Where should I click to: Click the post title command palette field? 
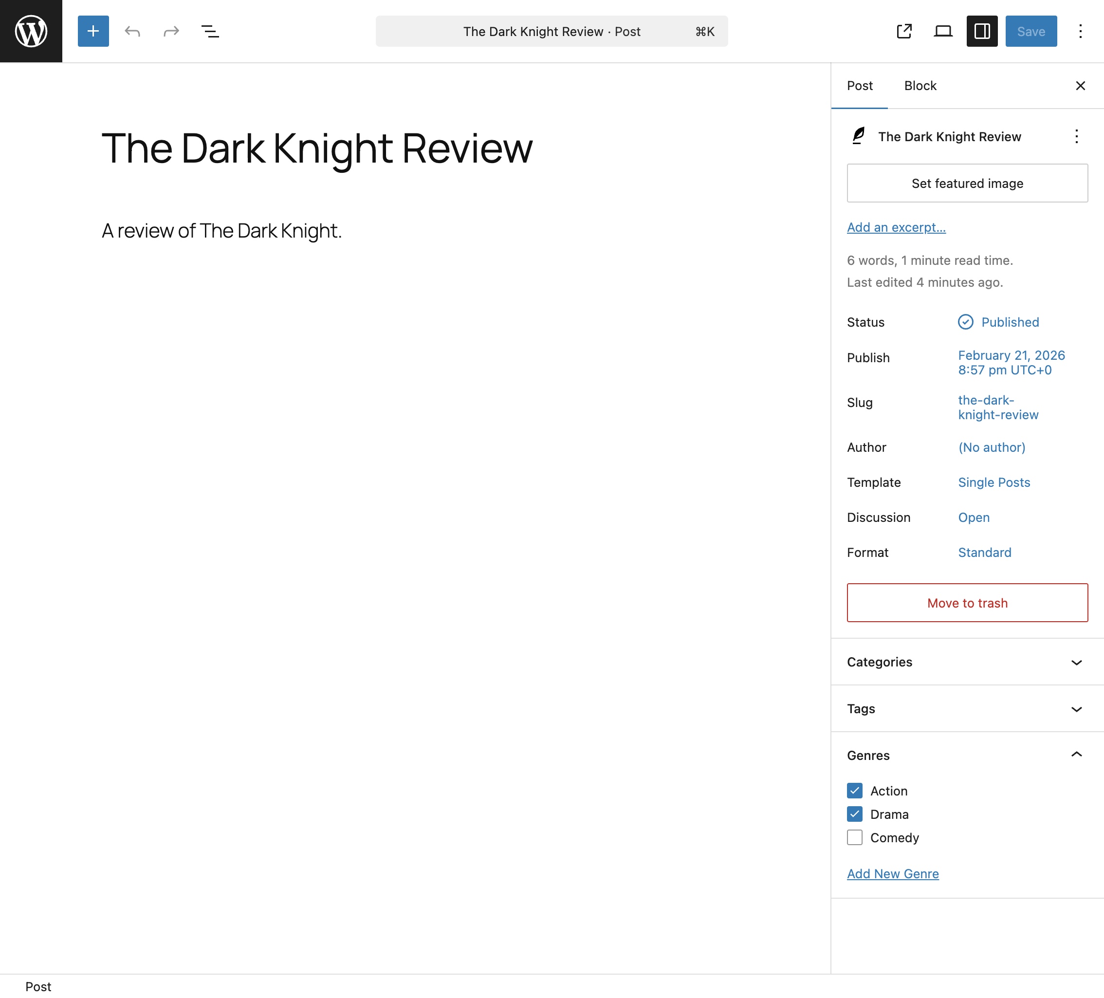point(552,31)
